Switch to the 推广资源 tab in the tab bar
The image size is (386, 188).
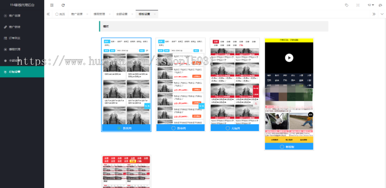pos(77,14)
